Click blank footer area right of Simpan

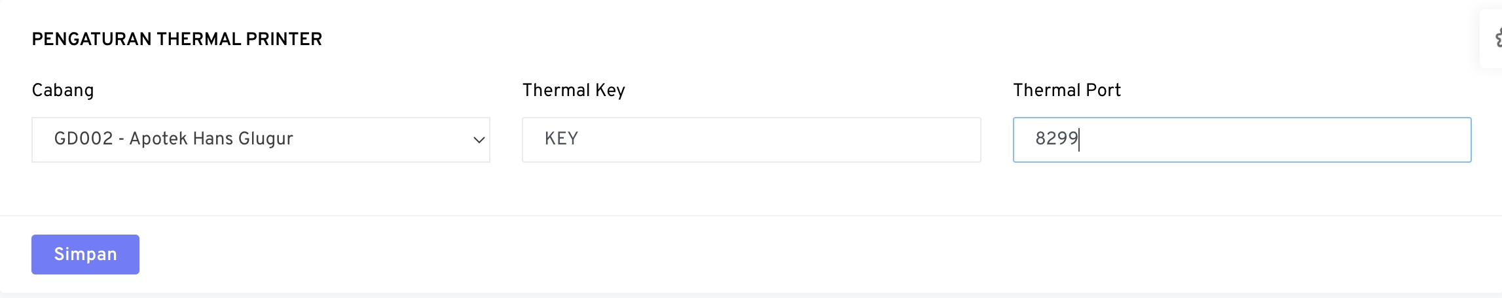pos(786,254)
